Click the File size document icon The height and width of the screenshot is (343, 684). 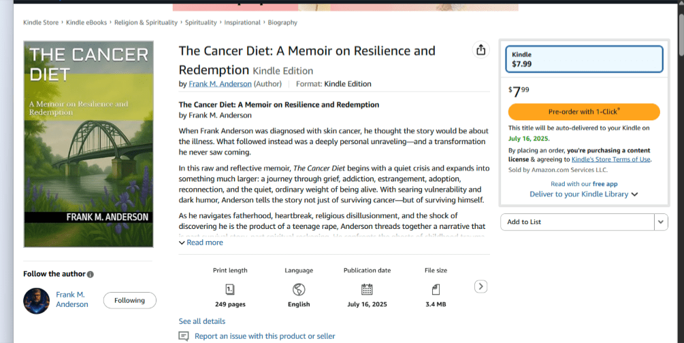(x=436, y=289)
